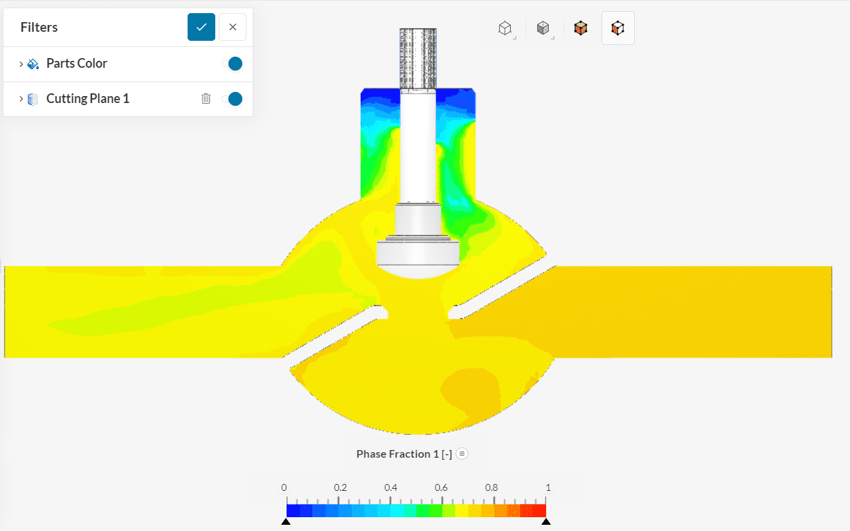Click the legend maximum value 1
Screen dimensions: 850x531
point(548,487)
